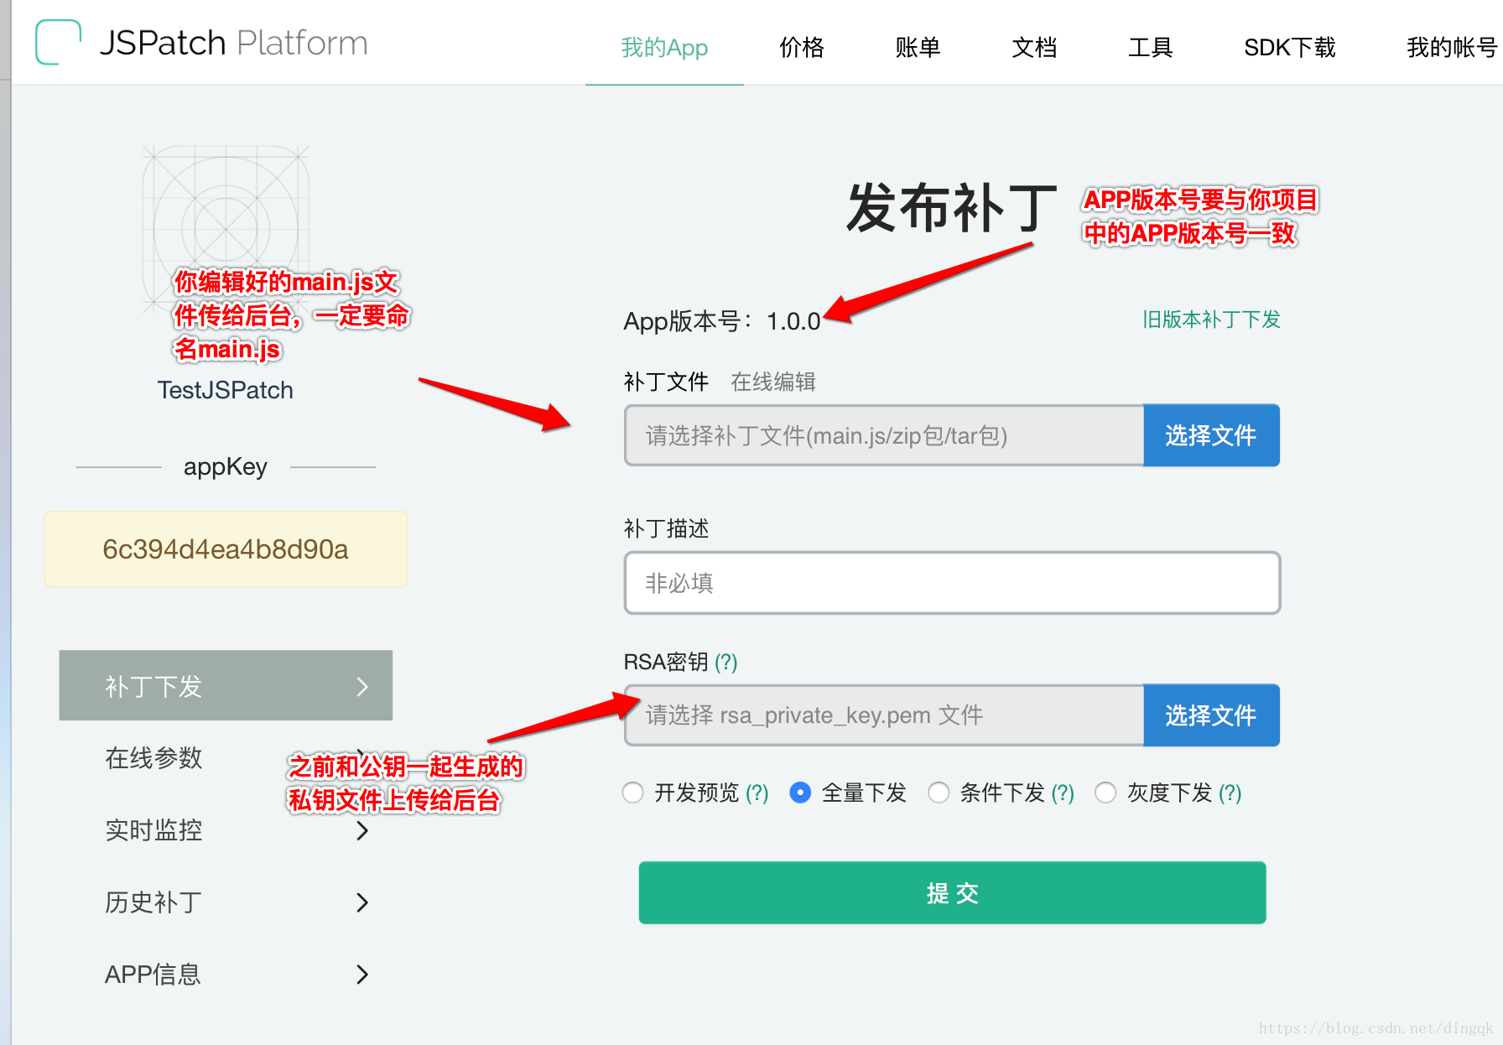Click the TestJSPatch app name

(x=226, y=390)
